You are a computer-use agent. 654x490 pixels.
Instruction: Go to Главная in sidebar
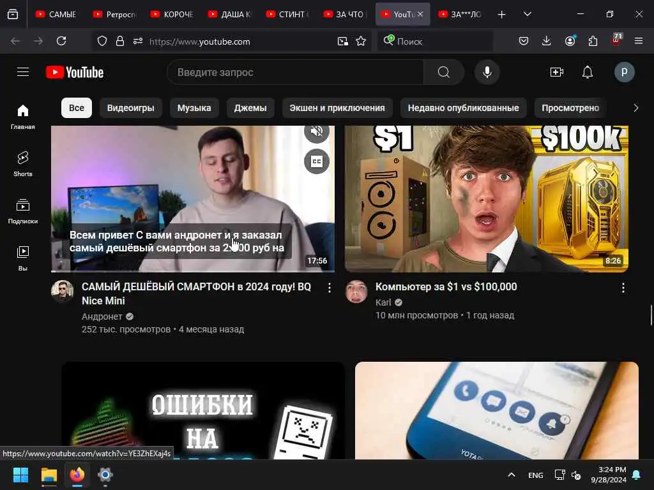[23, 117]
